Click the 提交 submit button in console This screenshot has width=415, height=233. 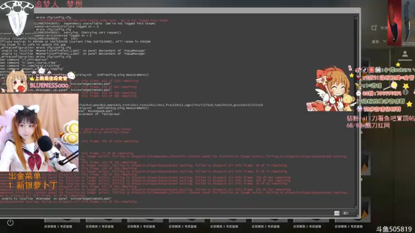tap(348, 213)
